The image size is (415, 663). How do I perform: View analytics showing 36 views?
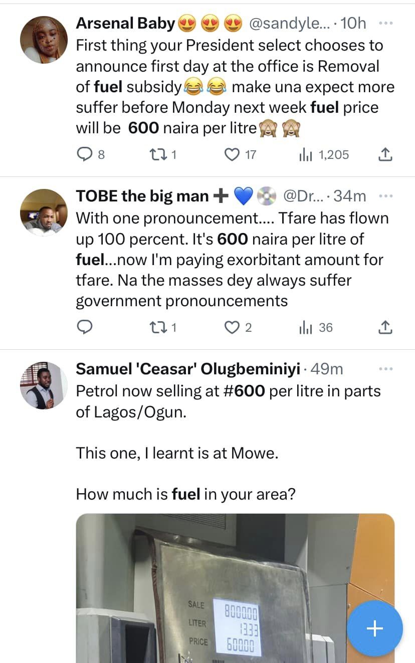306,328
